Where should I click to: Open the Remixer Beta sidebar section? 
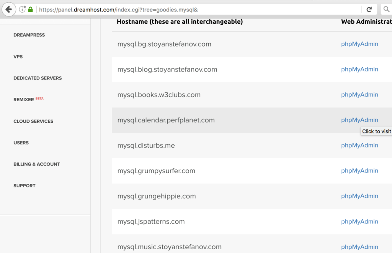click(x=28, y=99)
